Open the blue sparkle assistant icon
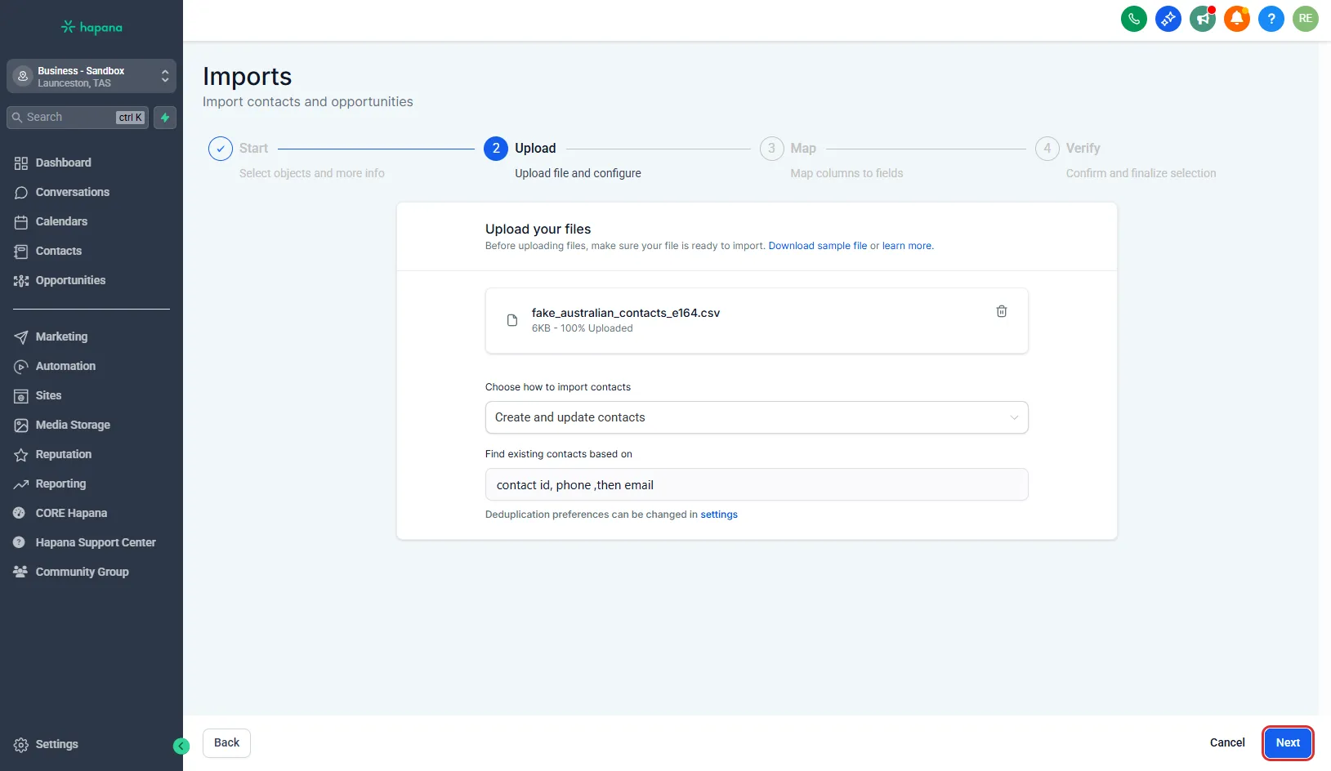 (x=1168, y=19)
